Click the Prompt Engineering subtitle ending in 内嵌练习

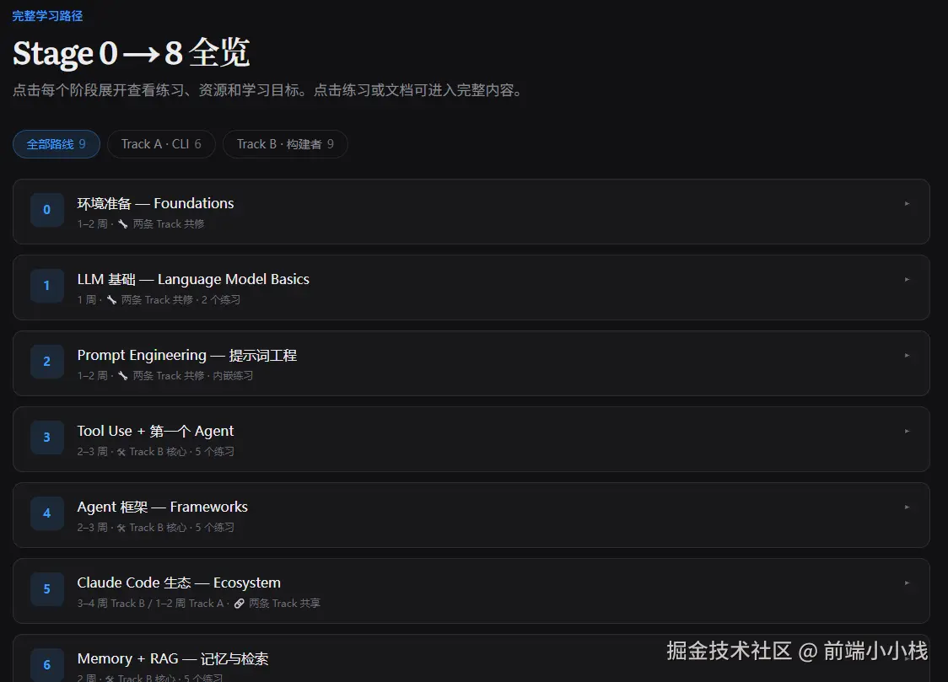pyautogui.click(x=165, y=376)
